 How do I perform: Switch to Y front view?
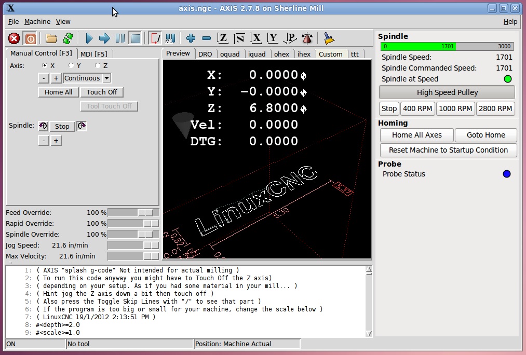click(x=273, y=38)
